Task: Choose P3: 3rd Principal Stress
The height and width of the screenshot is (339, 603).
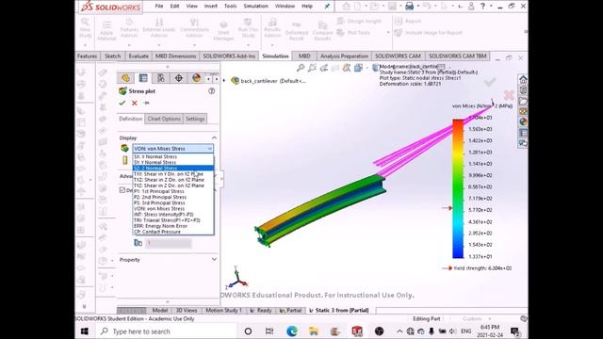Action: [x=173, y=203]
